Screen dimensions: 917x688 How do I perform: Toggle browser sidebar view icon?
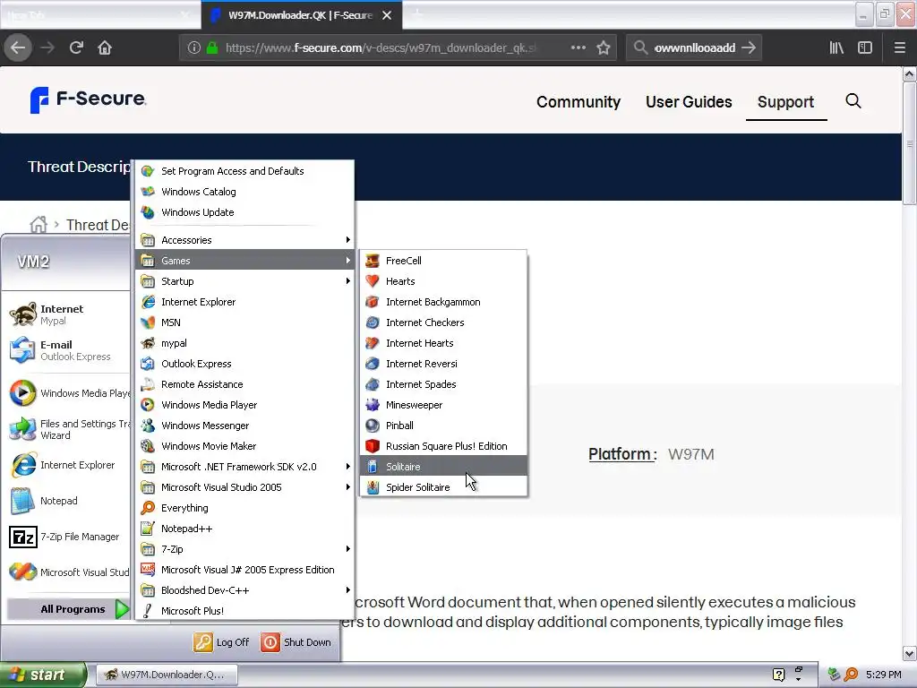tap(864, 48)
